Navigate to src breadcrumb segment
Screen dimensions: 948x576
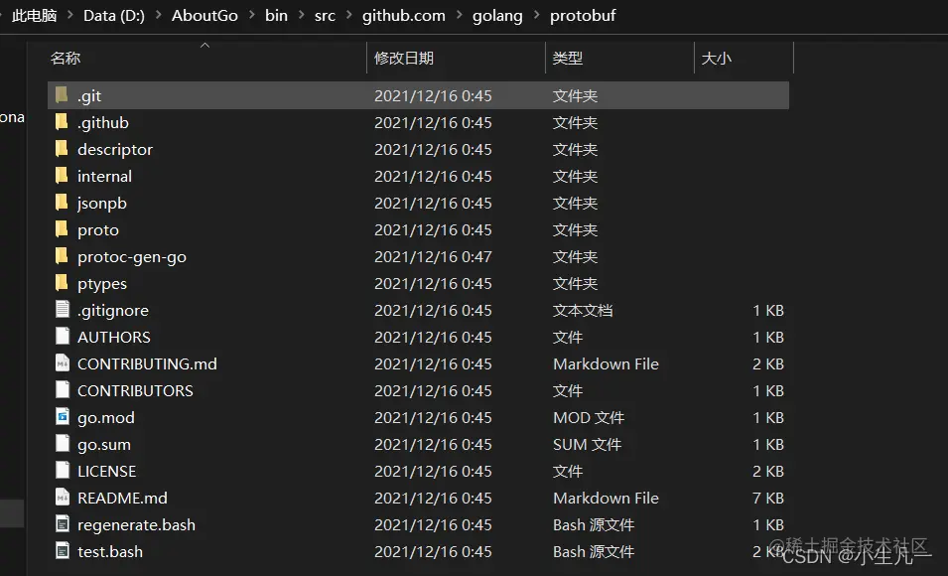[325, 15]
